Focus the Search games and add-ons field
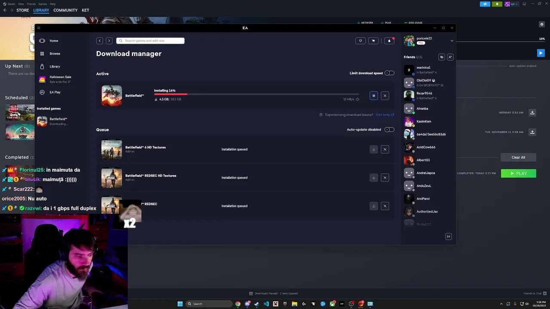The height and width of the screenshot is (309, 550). (x=150, y=41)
